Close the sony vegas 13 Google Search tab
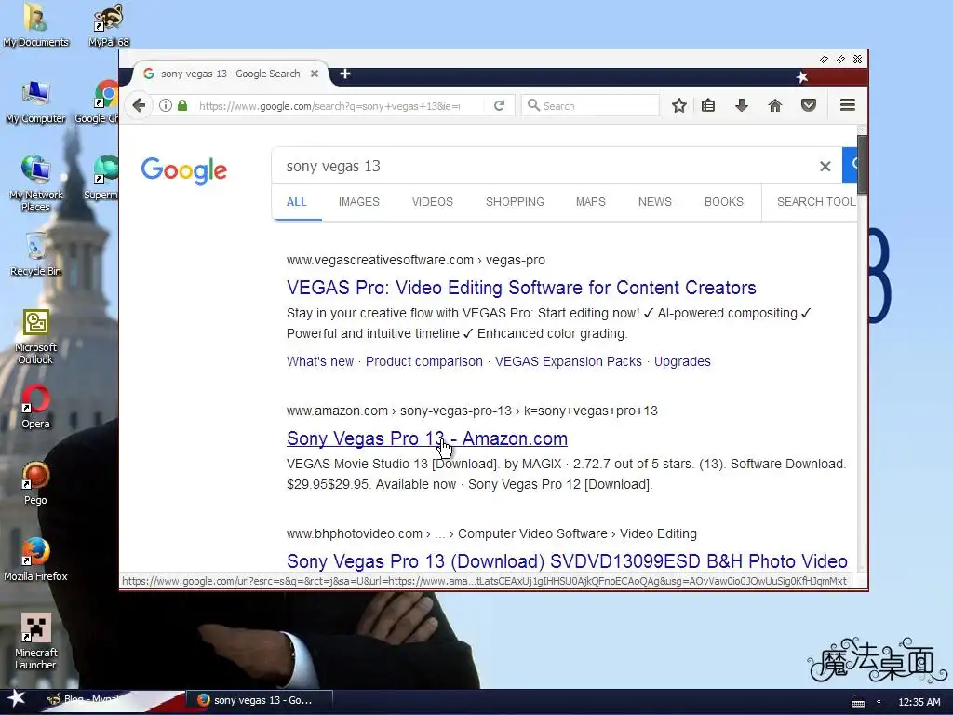Screen dimensions: 953x715 pyautogui.click(x=315, y=74)
